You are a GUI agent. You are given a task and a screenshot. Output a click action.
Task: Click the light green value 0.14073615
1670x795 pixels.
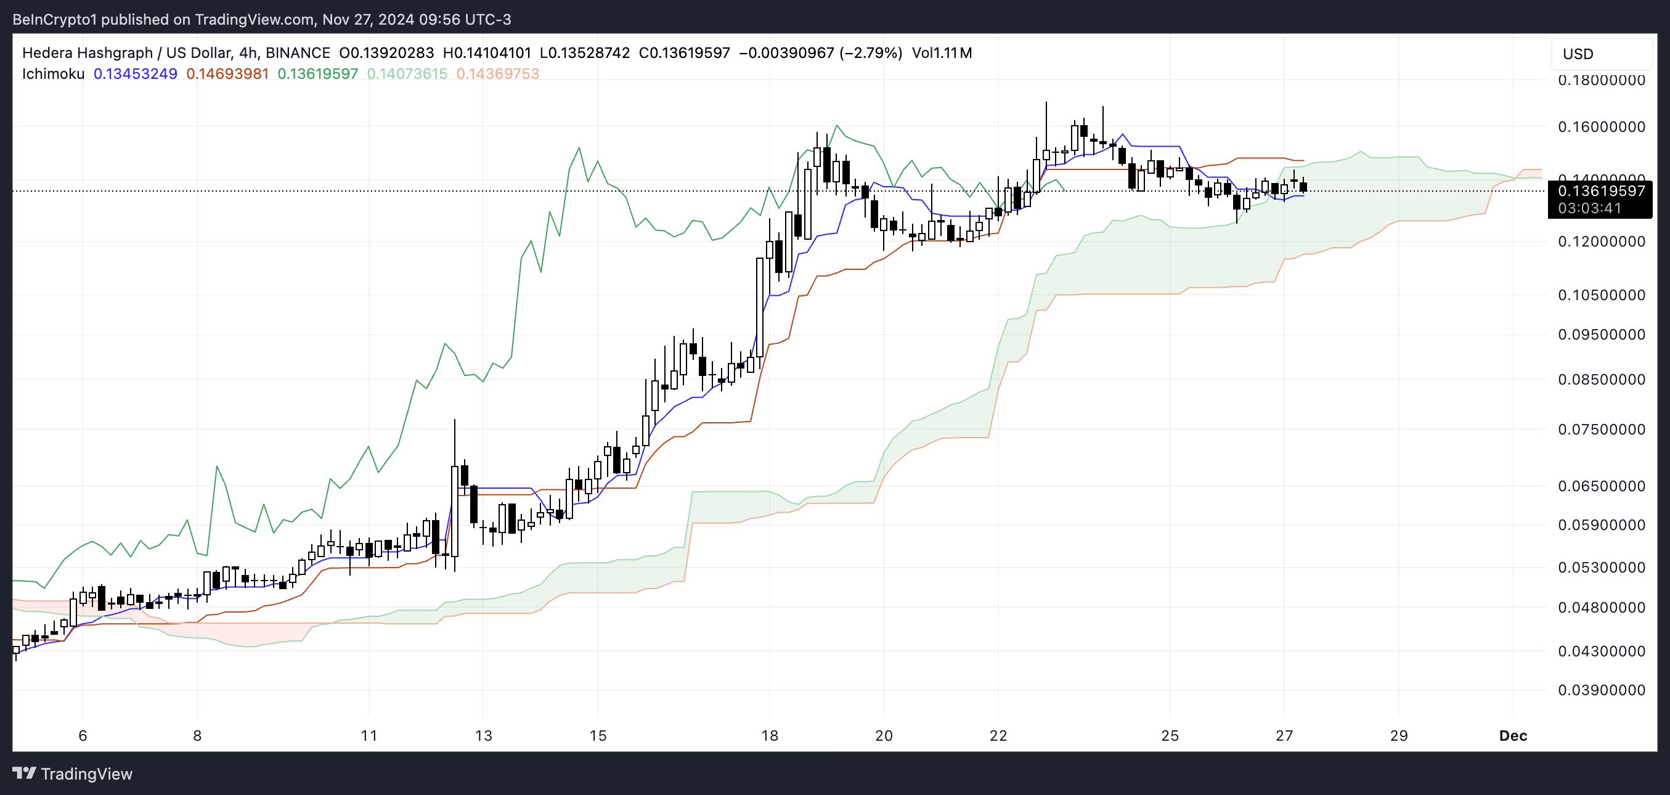(407, 74)
